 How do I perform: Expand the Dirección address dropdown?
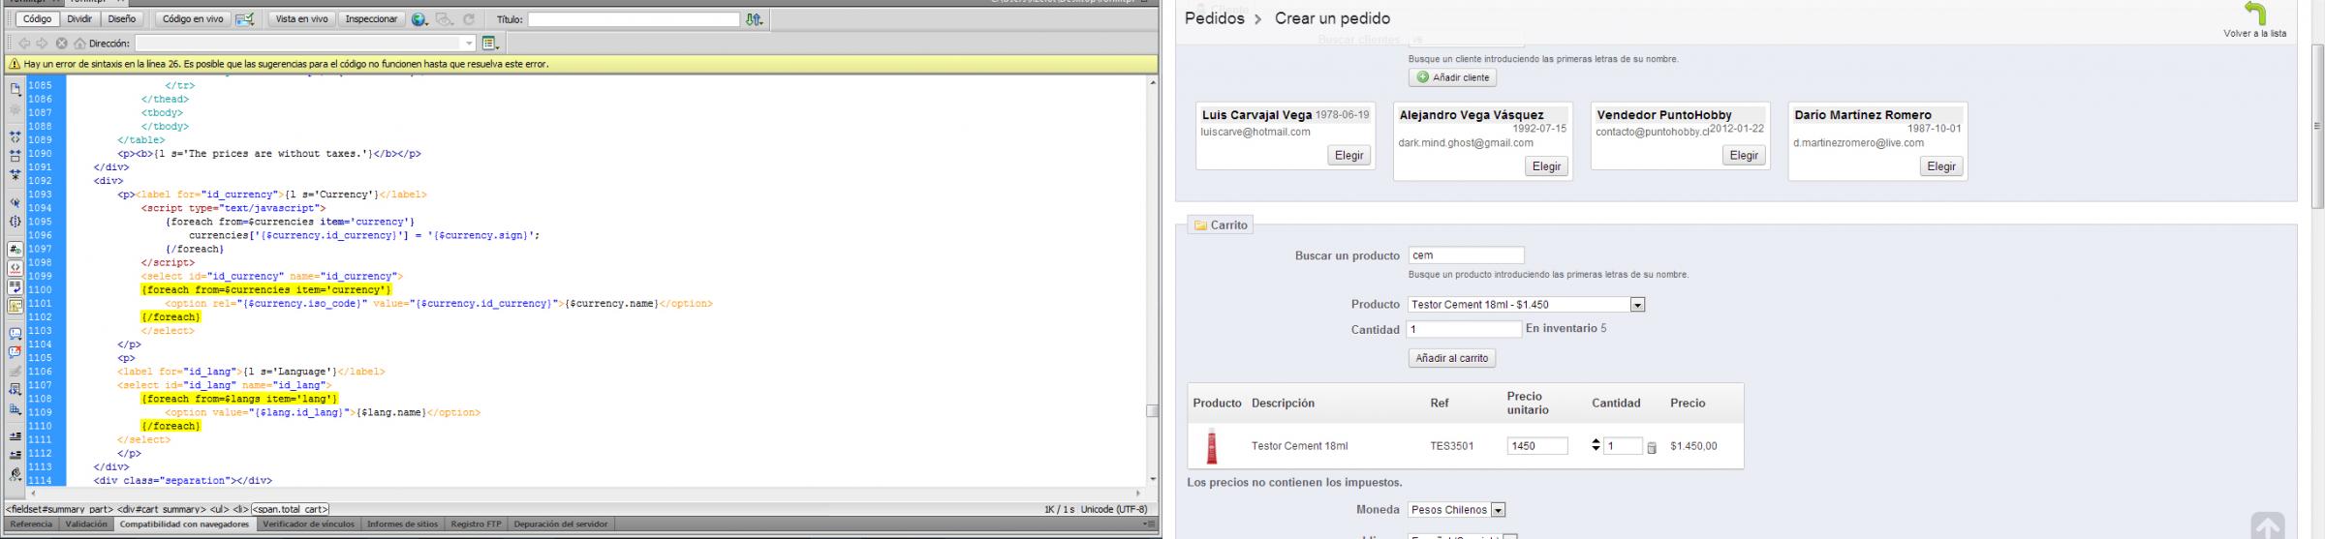click(x=470, y=44)
